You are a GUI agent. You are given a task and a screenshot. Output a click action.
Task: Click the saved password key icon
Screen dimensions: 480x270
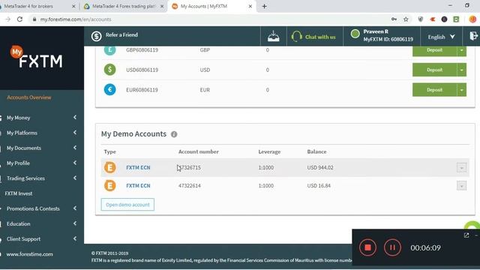pyautogui.click(x=394, y=19)
